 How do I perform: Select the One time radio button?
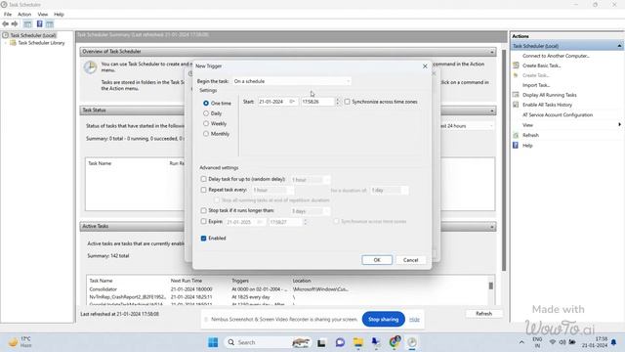(x=206, y=103)
